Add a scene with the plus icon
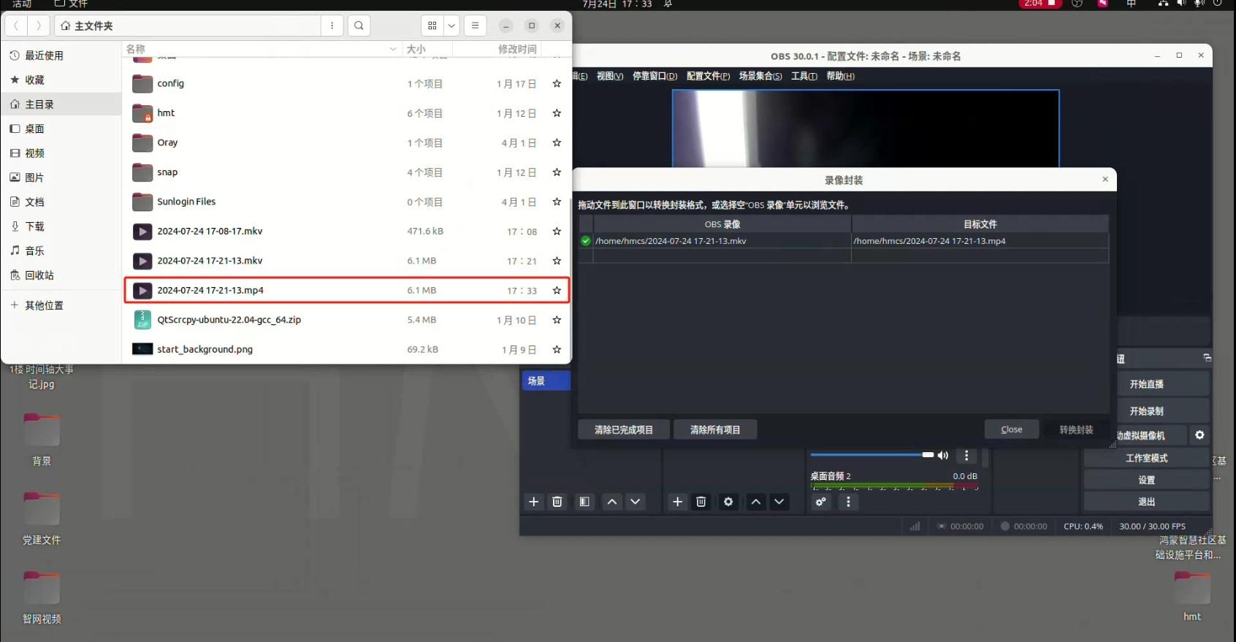The height and width of the screenshot is (642, 1236). (534, 502)
